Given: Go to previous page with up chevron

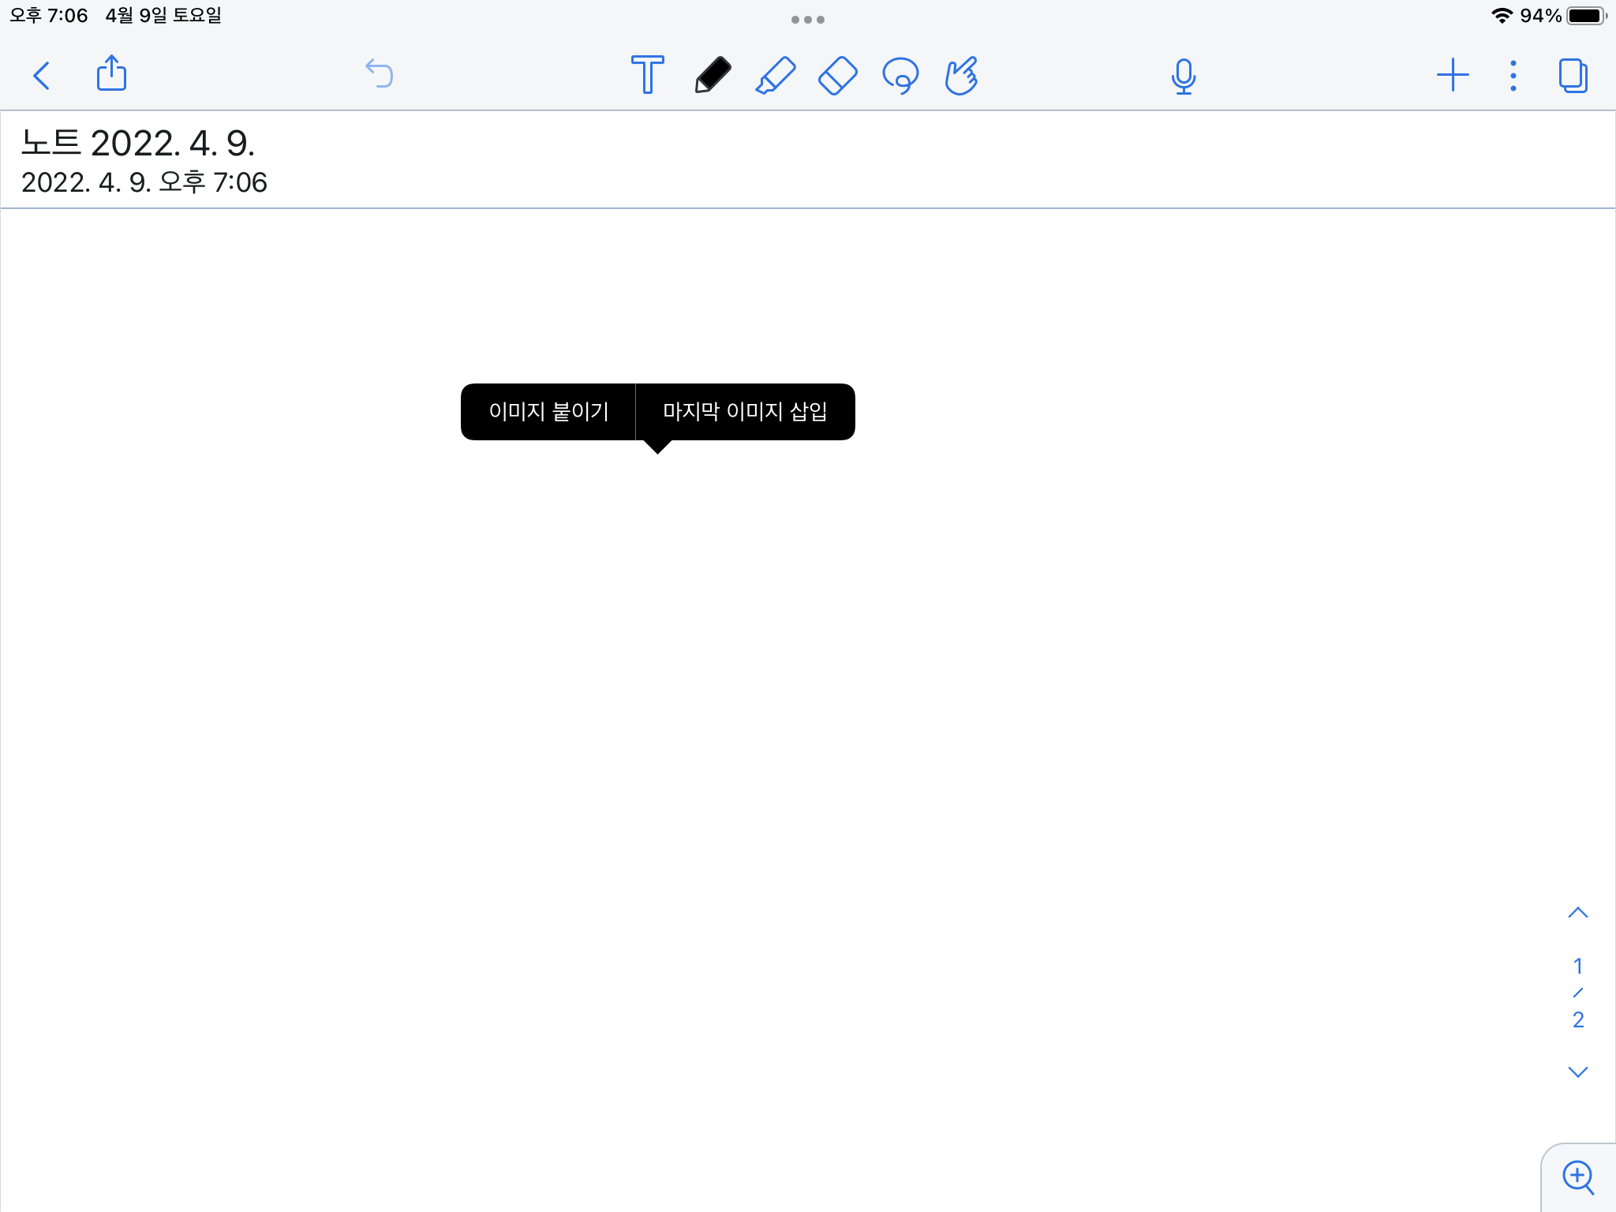Looking at the screenshot, I should pos(1577,913).
